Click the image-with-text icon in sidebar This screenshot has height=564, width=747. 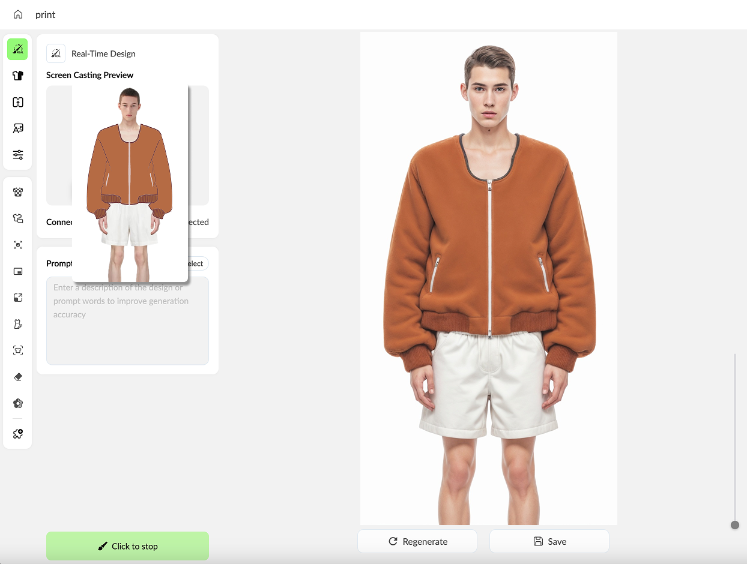pyautogui.click(x=17, y=128)
